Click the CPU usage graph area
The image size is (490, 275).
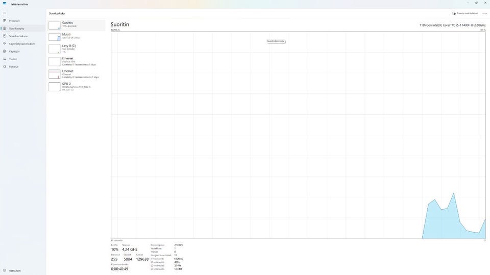click(x=298, y=135)
